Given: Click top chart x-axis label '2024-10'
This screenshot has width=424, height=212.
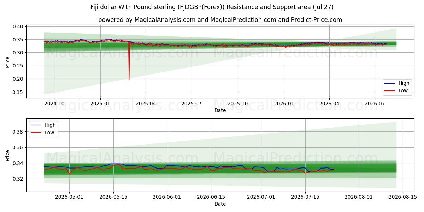Looking at the screenshot, I should 54,104.
